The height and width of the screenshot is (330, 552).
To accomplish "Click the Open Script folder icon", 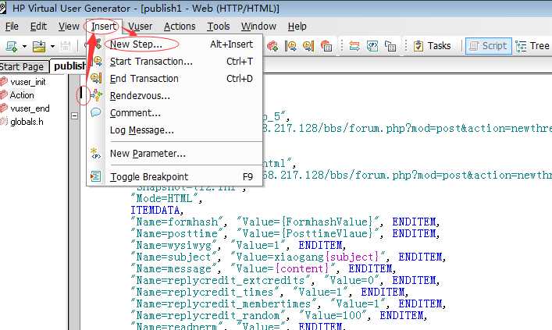I will point(39,46).
